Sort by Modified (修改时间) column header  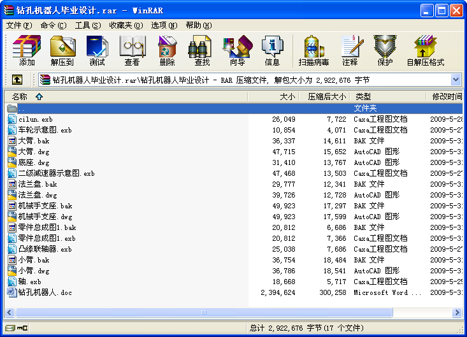(x=444, y=96)
